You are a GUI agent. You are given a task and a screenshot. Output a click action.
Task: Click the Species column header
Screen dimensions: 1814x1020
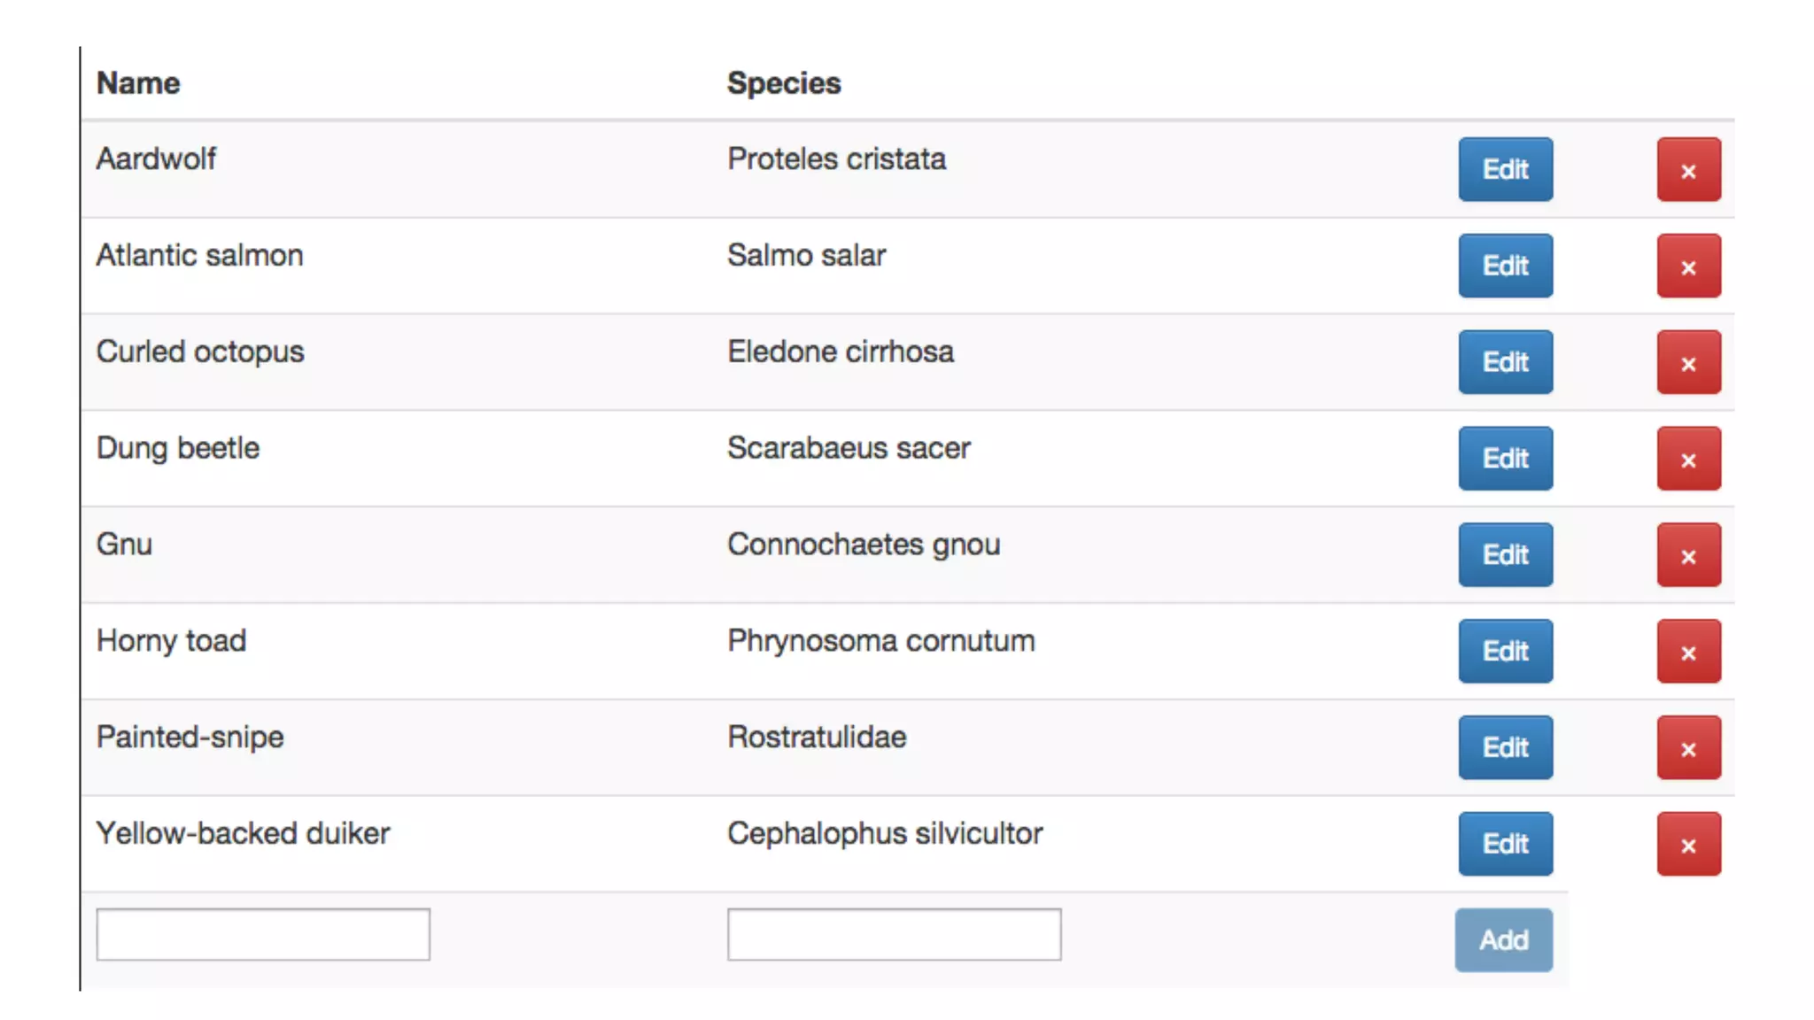784,83
